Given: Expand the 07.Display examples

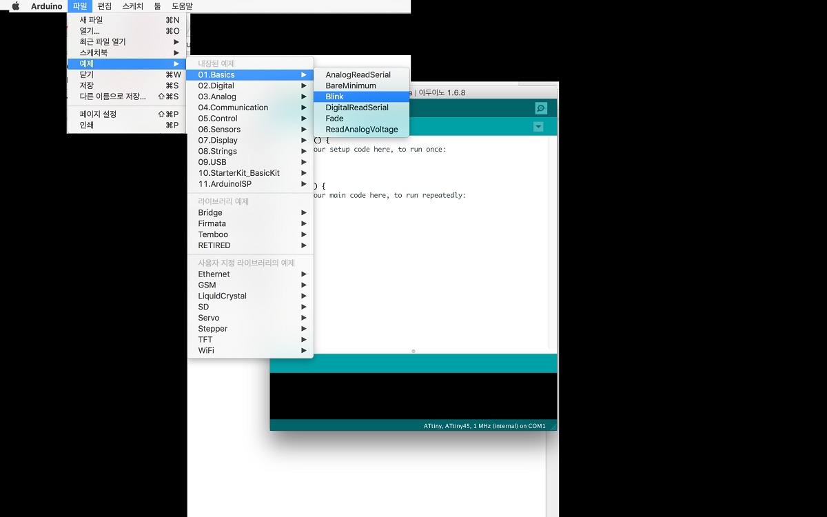Looking at the screenshot, I should [x=250, y=140].
